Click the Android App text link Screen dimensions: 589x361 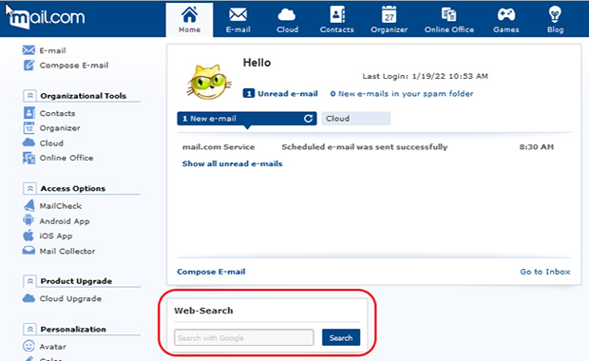pyautogui.click(x=65, y=221)
